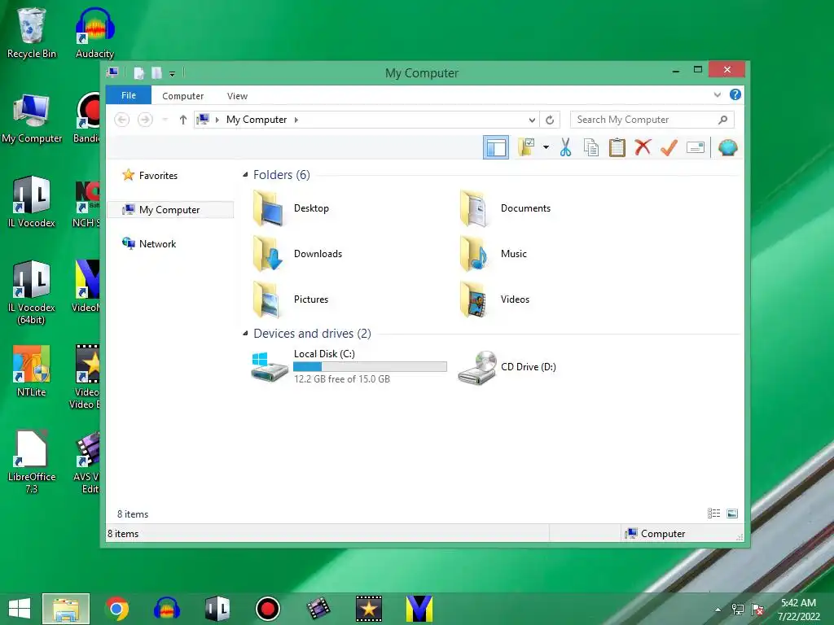834x625 pixels.
Task: Show hidden tray icons arrow
Action: [718, 610]
